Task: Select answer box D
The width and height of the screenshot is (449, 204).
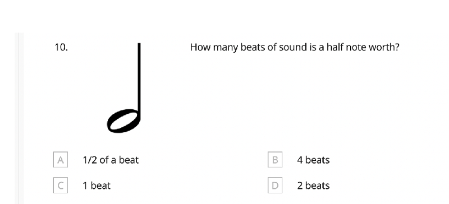Action: (275, 186)
